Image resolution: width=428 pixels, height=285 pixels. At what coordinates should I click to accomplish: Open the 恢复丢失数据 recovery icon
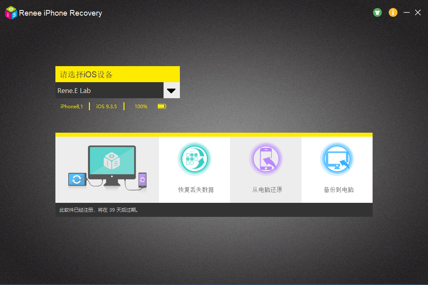coord(194,159)
